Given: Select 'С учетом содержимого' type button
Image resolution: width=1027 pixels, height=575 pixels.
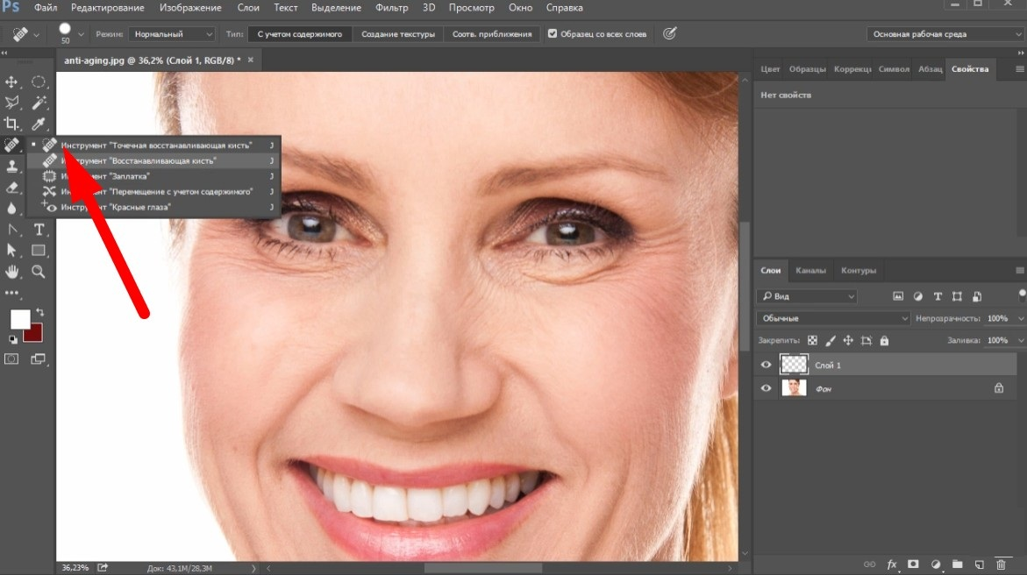Looking at the screenshot, I should point(299,34).
